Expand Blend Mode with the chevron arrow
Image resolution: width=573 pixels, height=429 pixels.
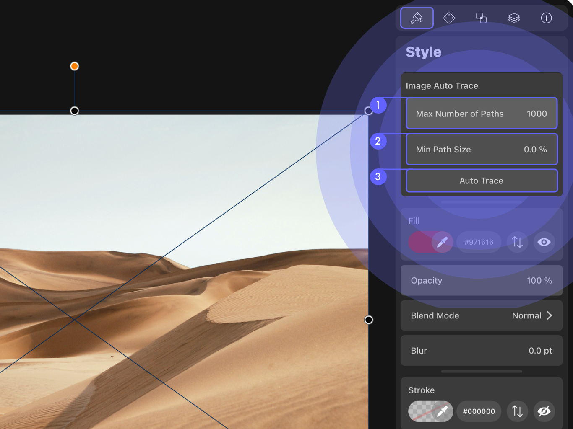(x=550, y=315)
